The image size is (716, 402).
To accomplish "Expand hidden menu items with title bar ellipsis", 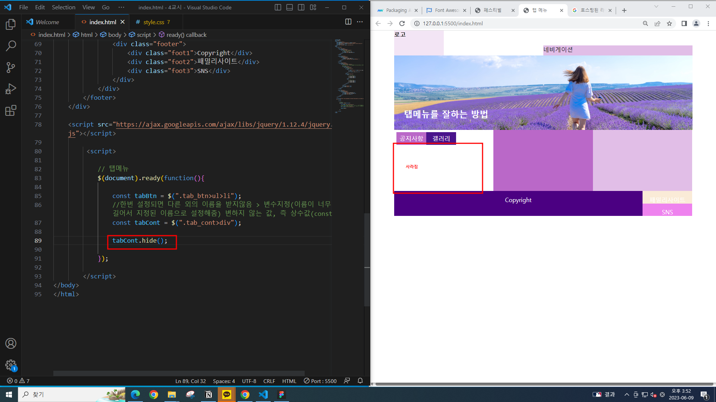I will pos(121,7).
